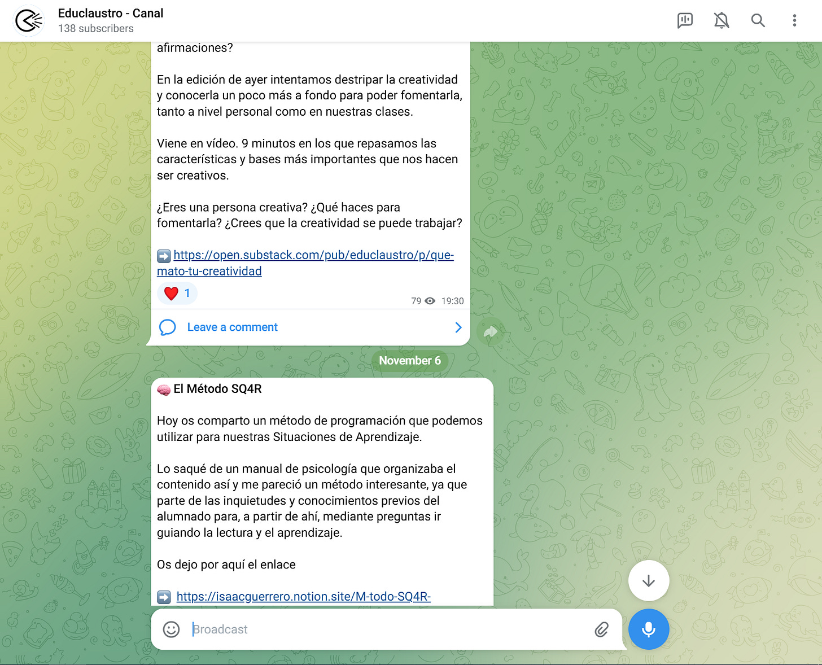Viewport: 822px width, 665px height.
Task: Focus the Broadcast message field
Action: [x=390, y=629]
